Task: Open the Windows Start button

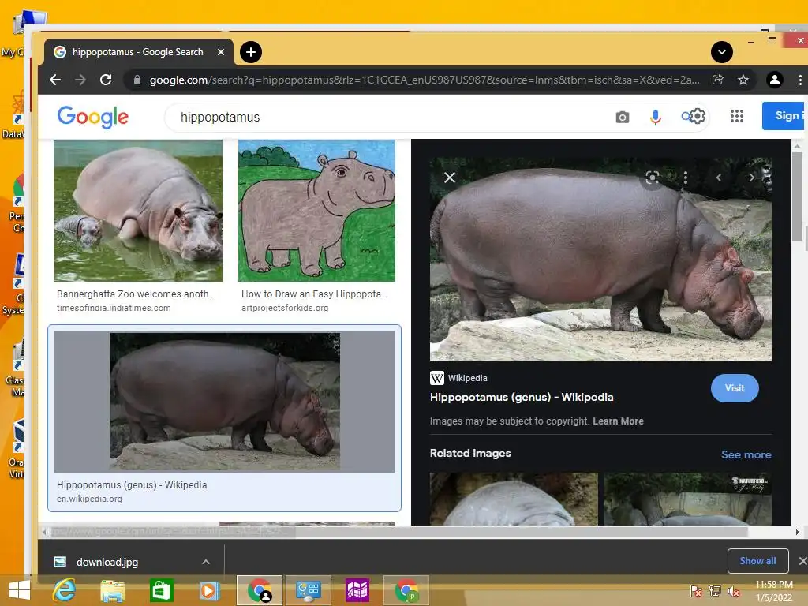Action: click(x=20, y=590)
